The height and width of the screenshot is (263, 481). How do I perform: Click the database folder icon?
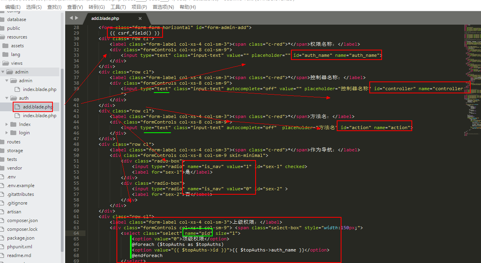pos(2,19)
